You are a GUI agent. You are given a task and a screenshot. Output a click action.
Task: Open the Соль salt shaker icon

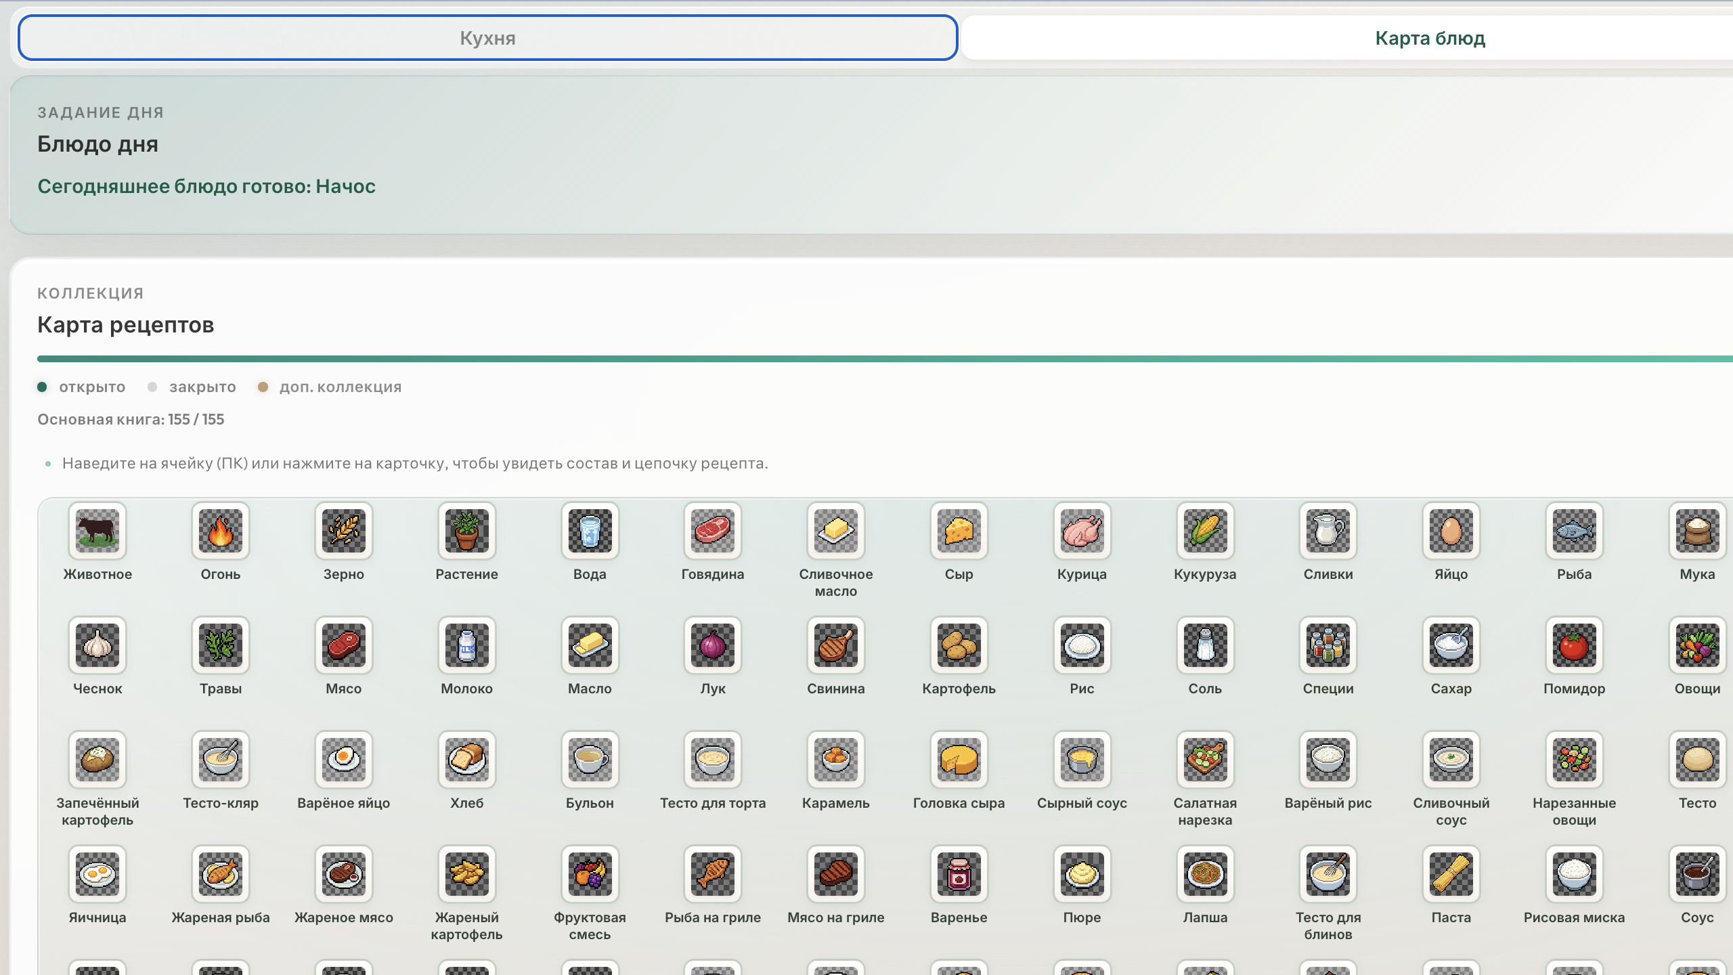tap(1206, 645)
